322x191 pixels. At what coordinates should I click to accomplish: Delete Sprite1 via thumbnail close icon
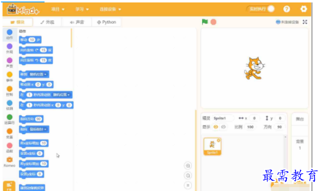click(219, 140)
